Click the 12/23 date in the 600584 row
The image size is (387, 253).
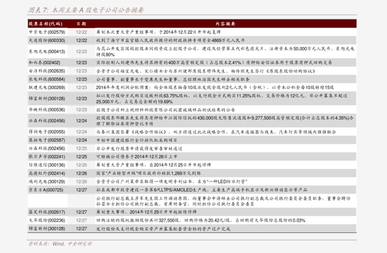tap(81, 79)
